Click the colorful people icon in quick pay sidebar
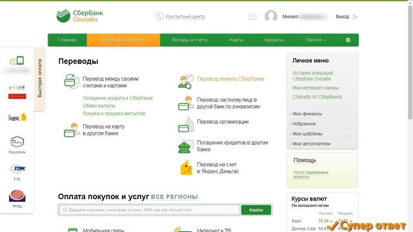 [17, 92]
